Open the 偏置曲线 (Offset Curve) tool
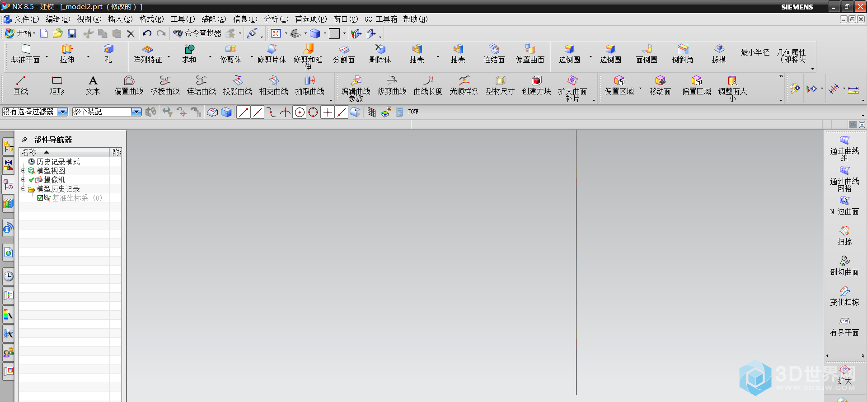867x402 pixels. click(129, 85)
